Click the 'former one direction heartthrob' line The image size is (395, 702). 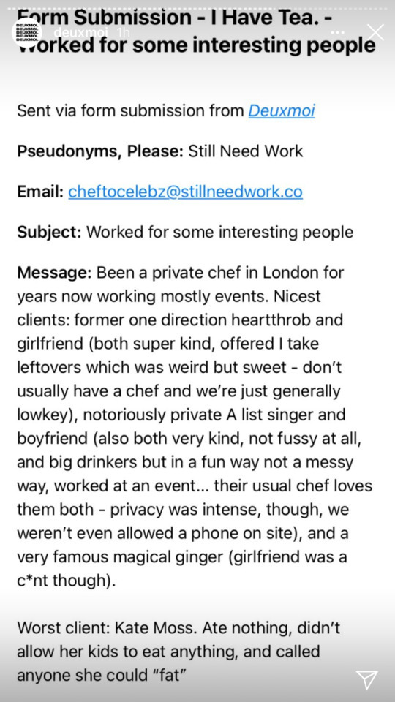click(x=180, y=320)
